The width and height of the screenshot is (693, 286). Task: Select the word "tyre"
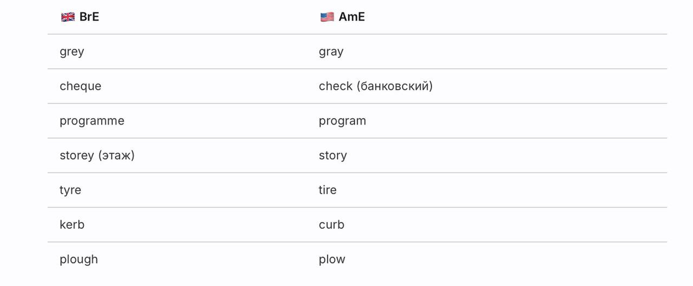70,190
